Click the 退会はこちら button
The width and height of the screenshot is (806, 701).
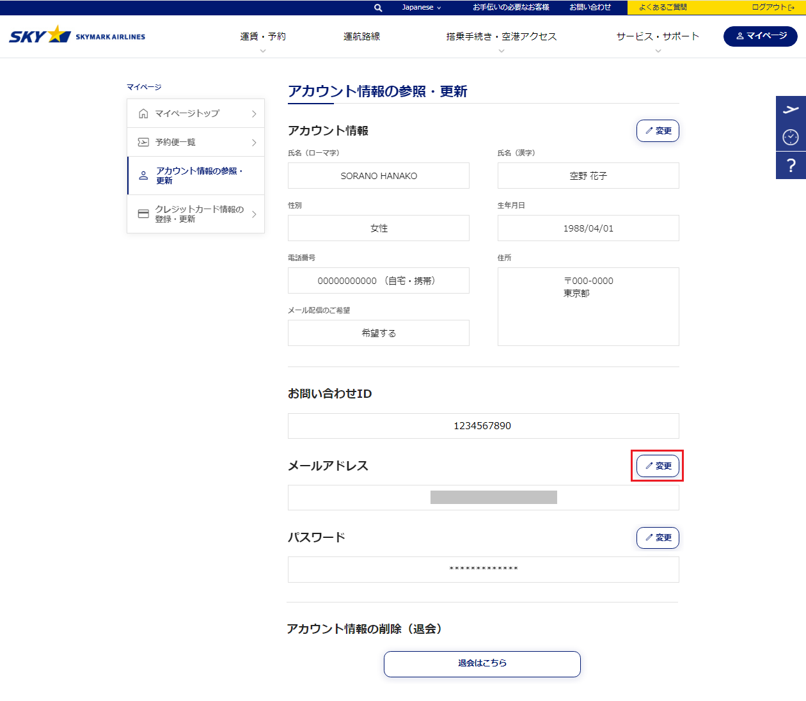(482, 664)
